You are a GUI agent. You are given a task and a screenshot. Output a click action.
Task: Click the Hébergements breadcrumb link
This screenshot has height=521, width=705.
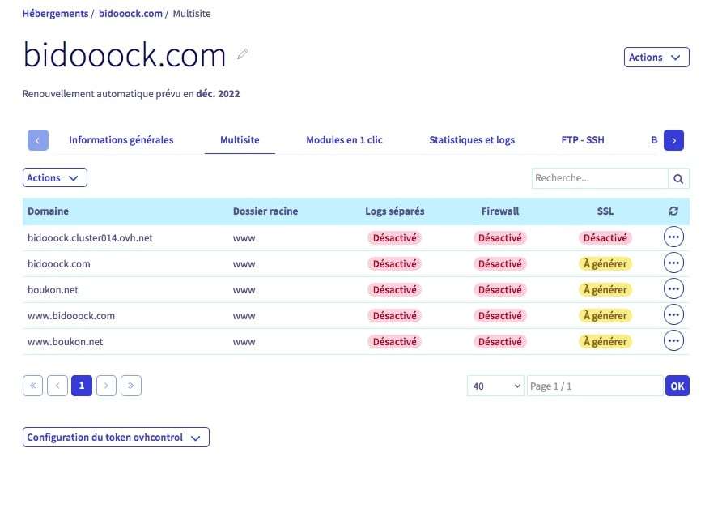pyautogui.click(x=55, y=14)
